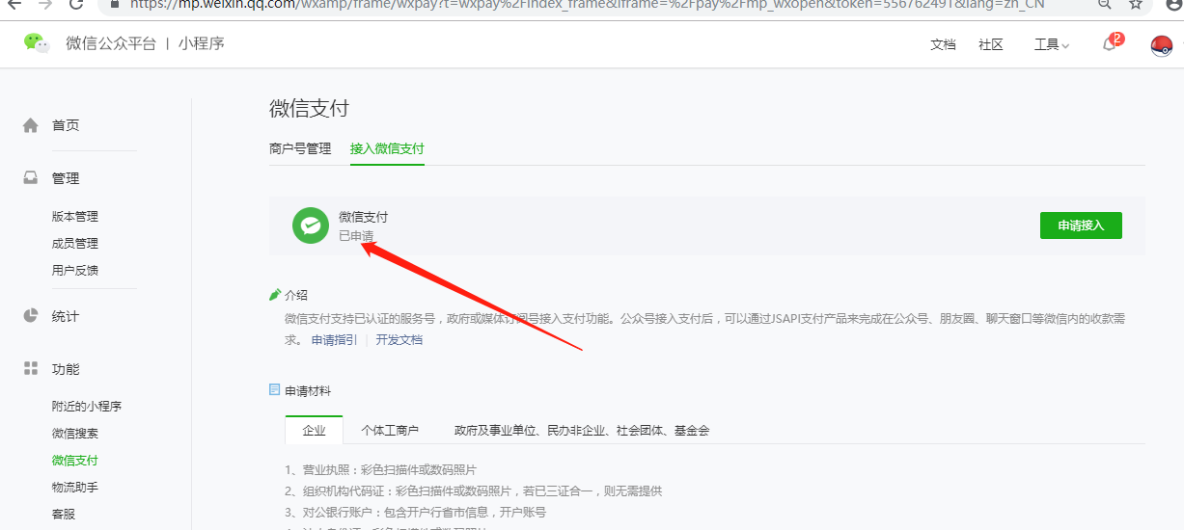Open the 文档 header link
This screenshot has width=1184, height=530.
click(943, 45)
